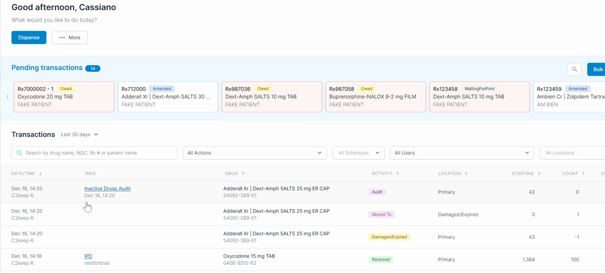Click starting value 43
The image size is (605, 273).
[532, 237]
